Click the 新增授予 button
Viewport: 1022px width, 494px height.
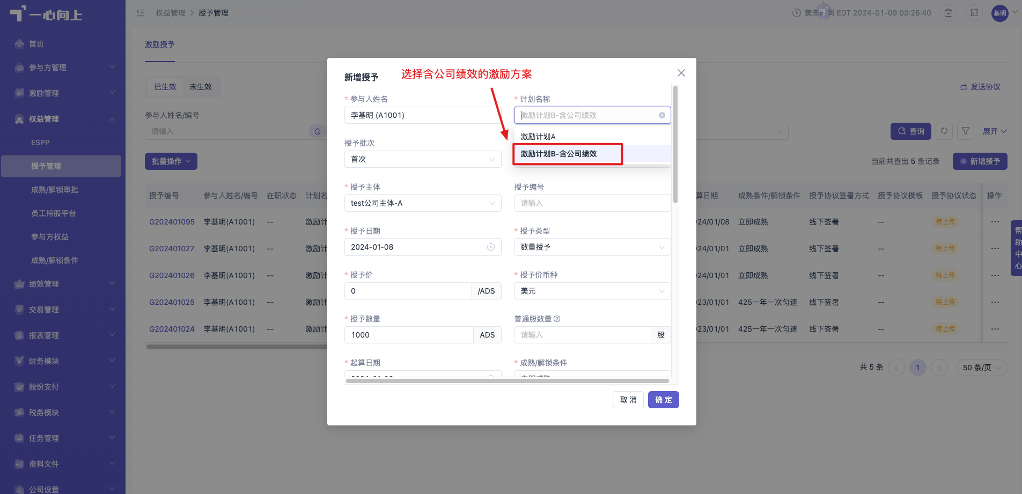tap(980, 161)
